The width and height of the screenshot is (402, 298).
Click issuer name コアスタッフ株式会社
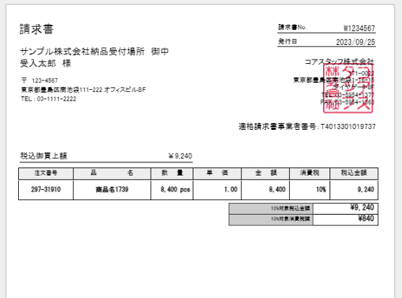point(339,62)
